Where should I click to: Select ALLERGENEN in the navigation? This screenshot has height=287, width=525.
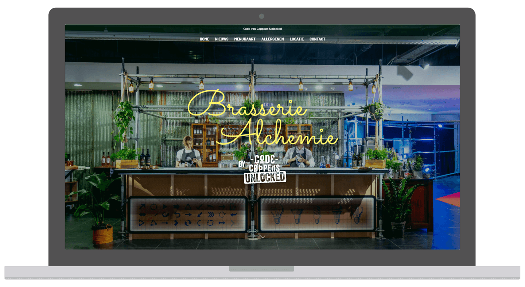[x=272, y=39]
